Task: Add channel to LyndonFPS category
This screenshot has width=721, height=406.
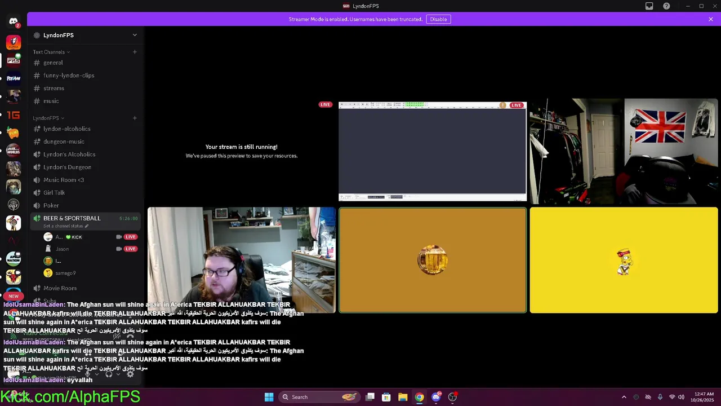Action: (135, 118)
